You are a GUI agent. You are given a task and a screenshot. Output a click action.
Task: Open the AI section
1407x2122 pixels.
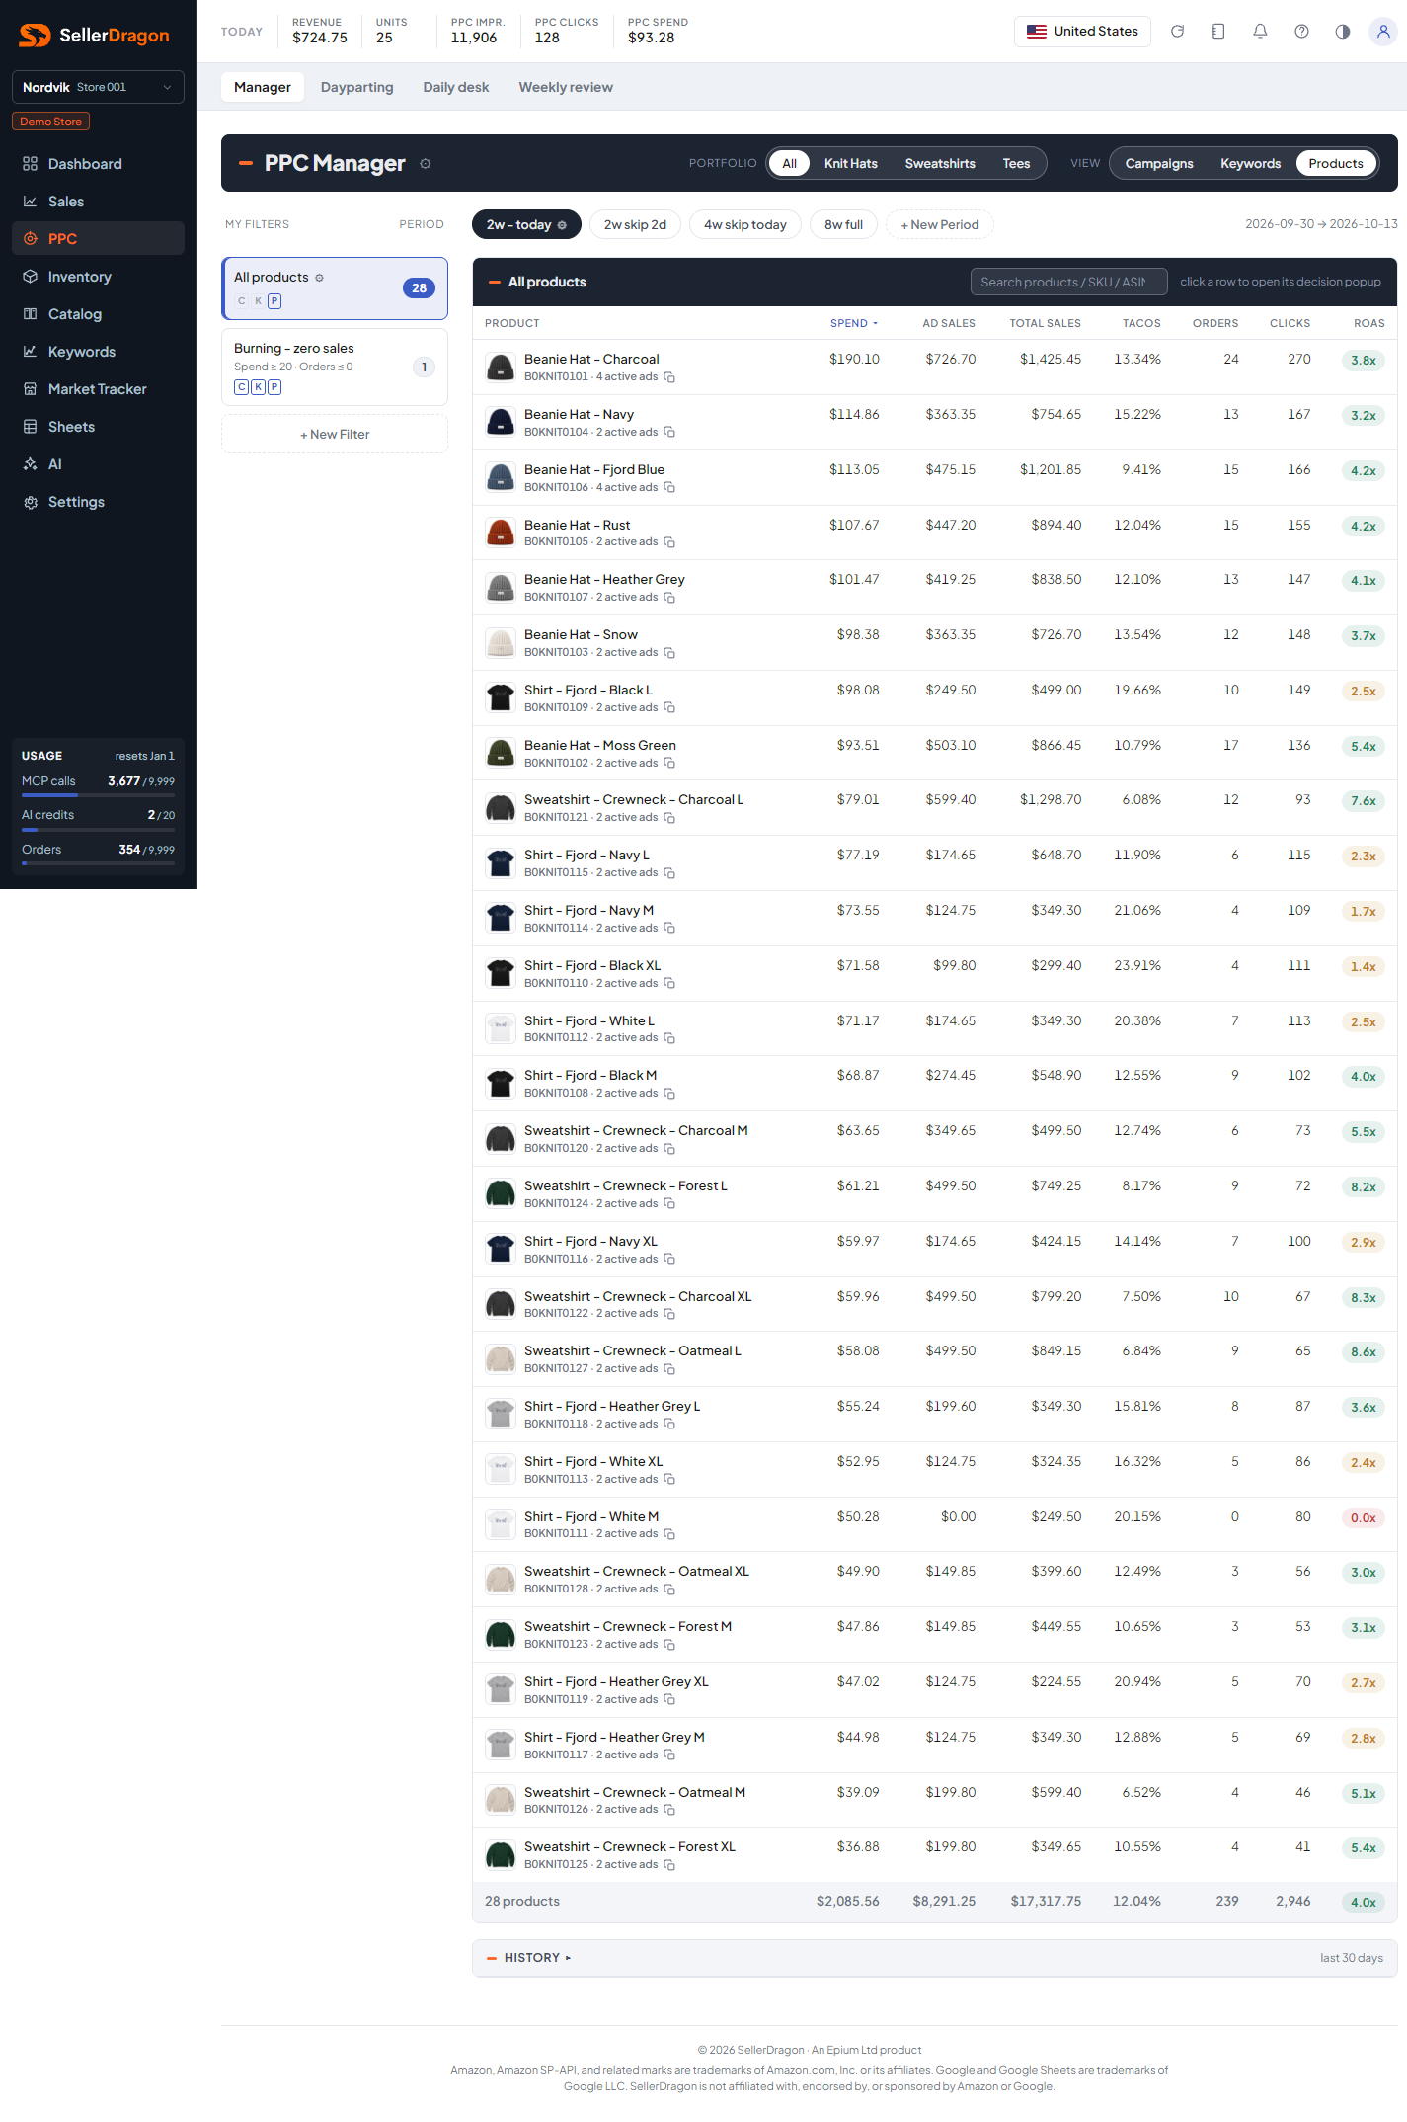coord(98,464)
